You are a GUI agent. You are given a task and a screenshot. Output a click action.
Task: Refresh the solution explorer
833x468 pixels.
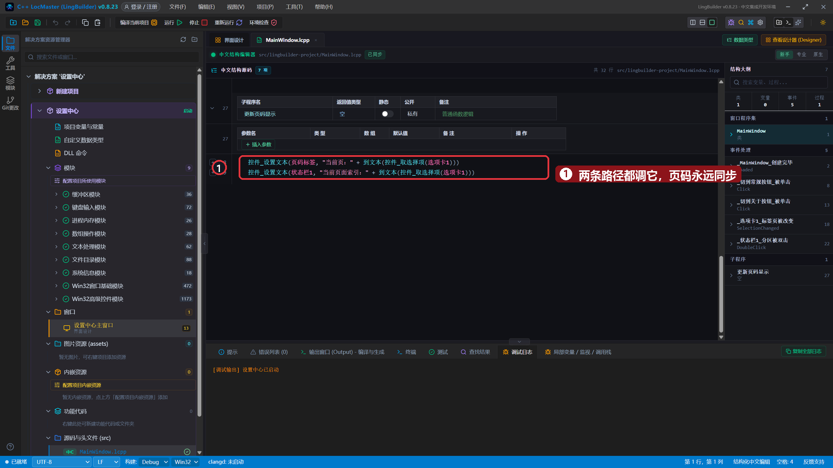183,39
